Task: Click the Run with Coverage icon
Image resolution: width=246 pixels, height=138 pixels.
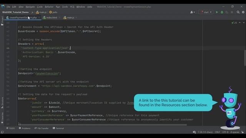Action: click(227, 12)
